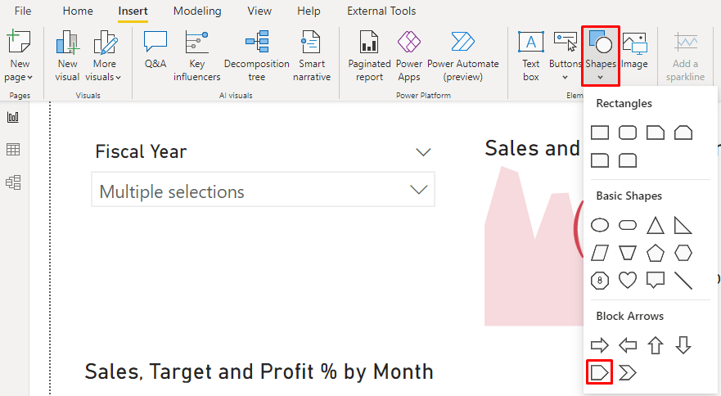721x396 pixels.
Task: Pick the pentagon arrow block shape
Action: (x=600, y=373)
